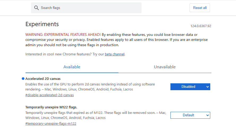Select the Temporarily unexpire M122 flags title

click(x=51, y=107)
